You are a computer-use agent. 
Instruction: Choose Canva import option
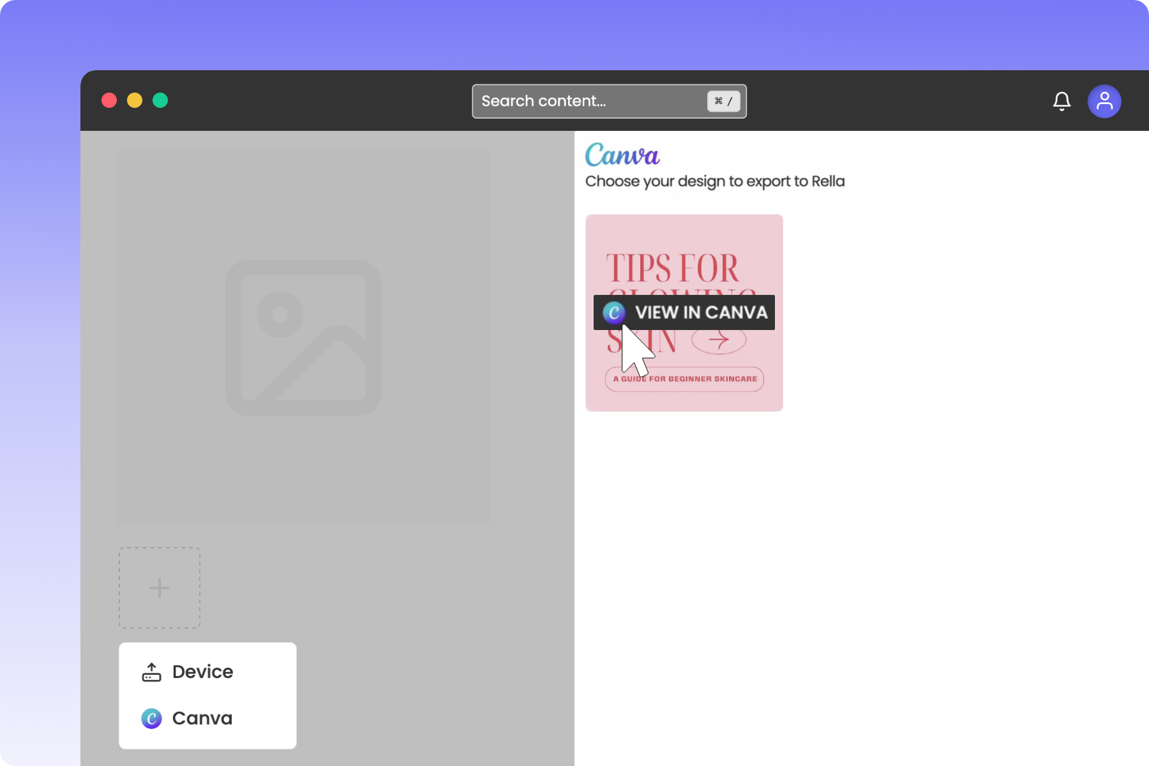coord(207,718)
